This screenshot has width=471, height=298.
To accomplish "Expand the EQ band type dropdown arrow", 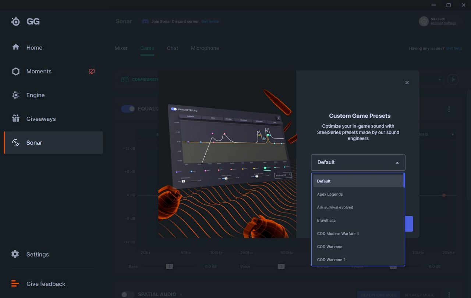I will point(453,135).
